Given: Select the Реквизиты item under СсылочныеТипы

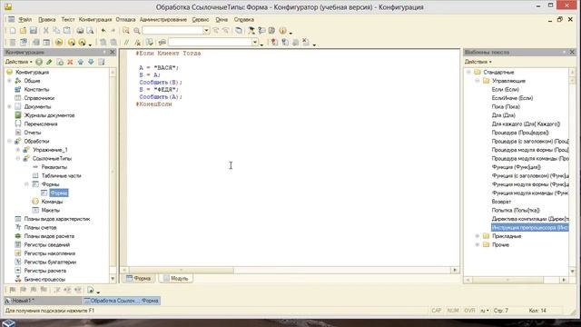Looking at the screenshot, I should click(54, 167).
